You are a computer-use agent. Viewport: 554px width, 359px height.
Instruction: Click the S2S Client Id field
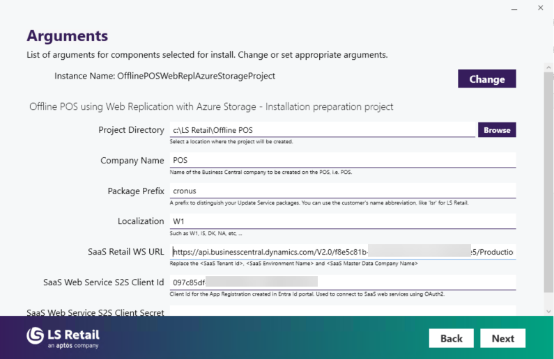343,282
